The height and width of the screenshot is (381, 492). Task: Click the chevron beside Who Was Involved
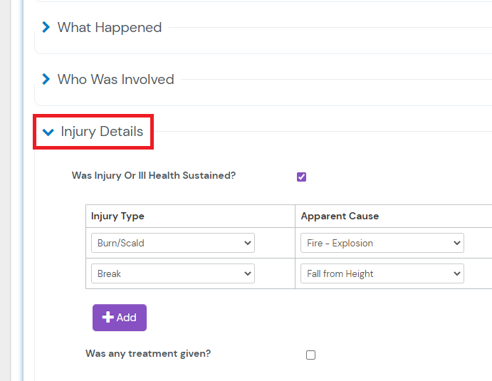coord(46,79)
